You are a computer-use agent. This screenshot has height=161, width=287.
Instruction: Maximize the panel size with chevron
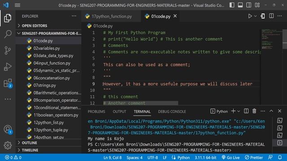[x=271, y=111]
